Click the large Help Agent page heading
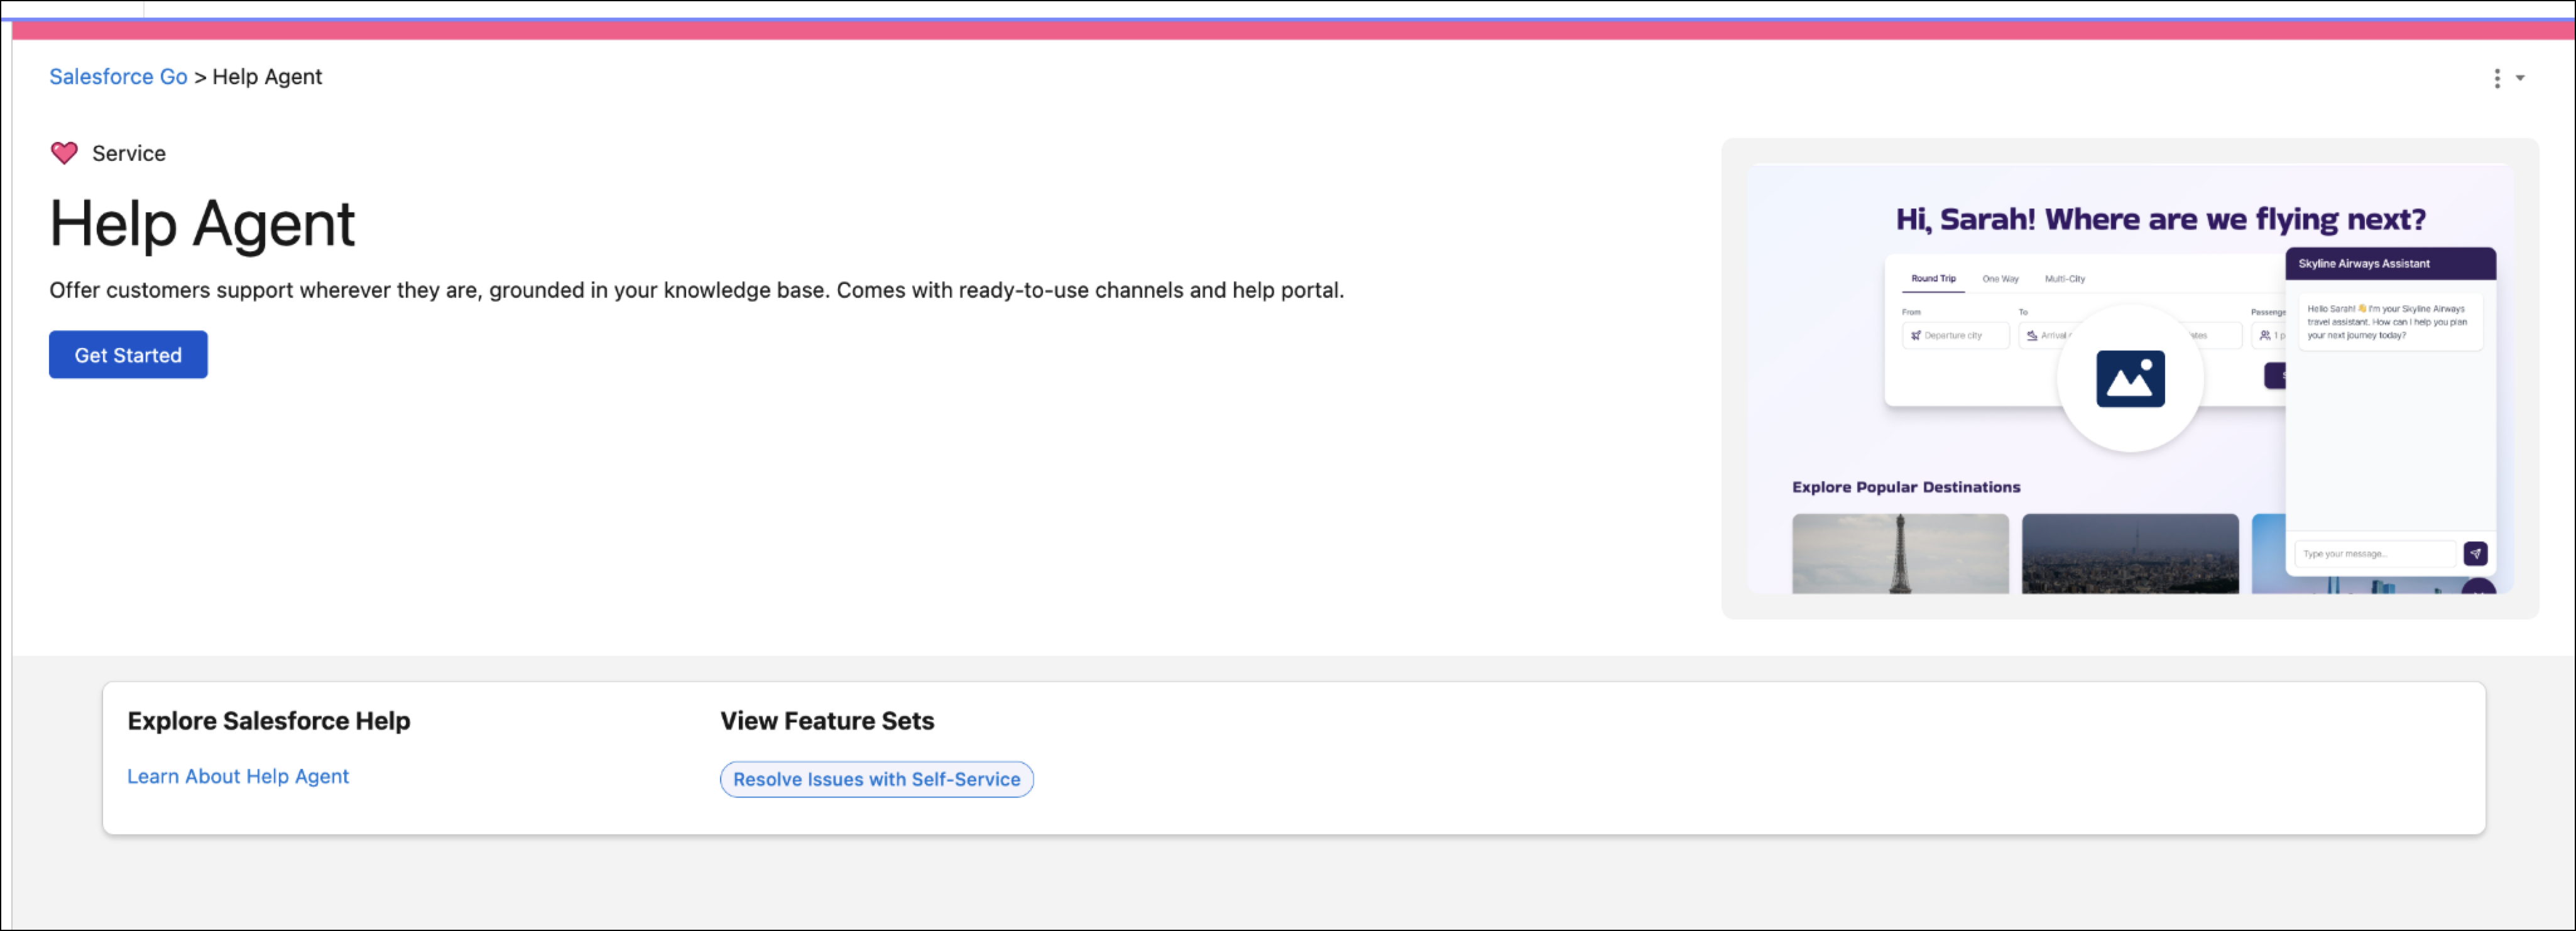Screen dimensions: 2576x931 point(202,223)
